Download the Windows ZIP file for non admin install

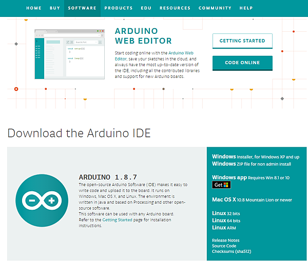click(x=252, y=164)
